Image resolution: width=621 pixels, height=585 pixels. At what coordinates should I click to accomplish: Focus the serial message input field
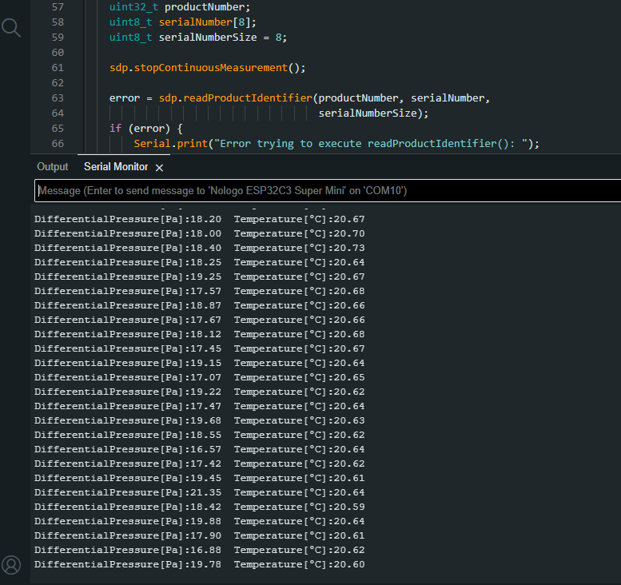[x=328, y=191]
